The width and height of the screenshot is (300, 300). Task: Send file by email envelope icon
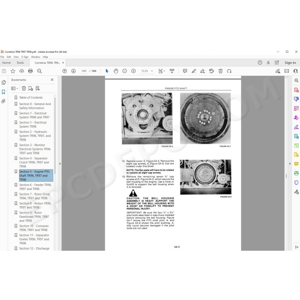[x=287, y=71]
